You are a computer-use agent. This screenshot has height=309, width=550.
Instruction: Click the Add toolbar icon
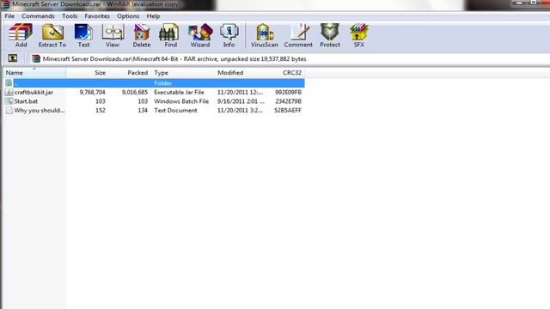coord(21,35)
